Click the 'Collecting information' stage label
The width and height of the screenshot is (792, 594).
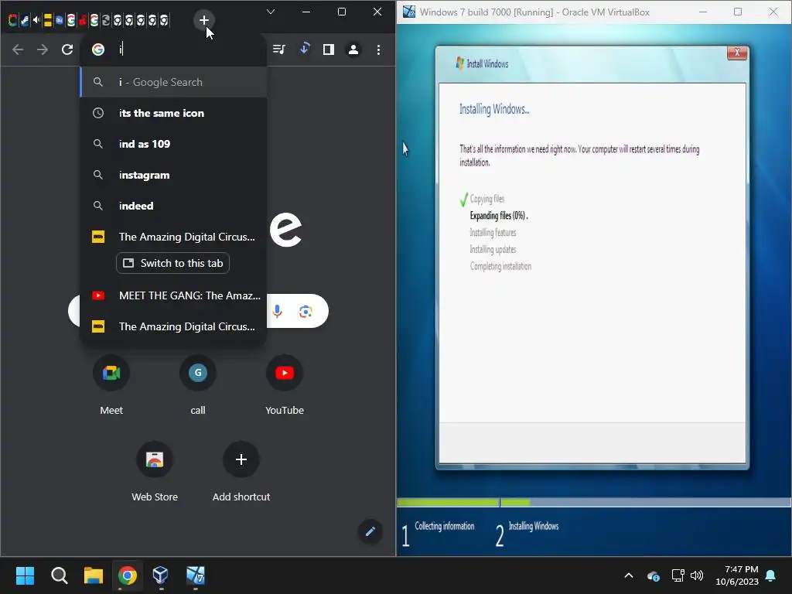[445, 526]
